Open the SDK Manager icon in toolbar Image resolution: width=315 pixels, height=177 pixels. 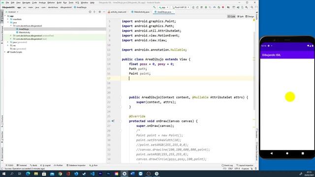(247, 7)
